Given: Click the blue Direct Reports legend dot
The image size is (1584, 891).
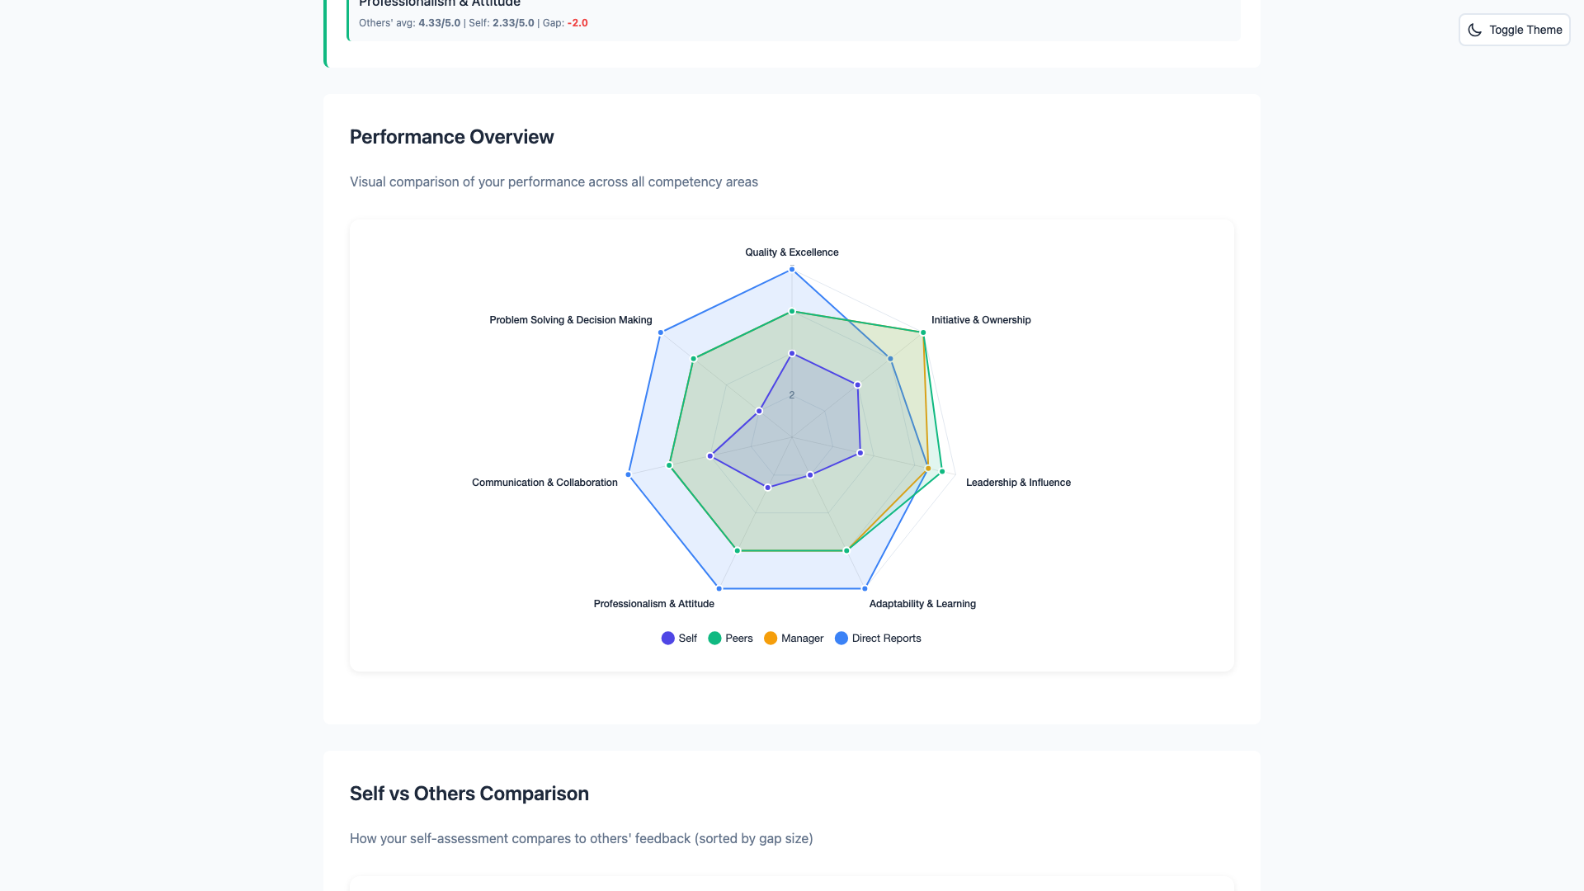Looking at the screenshot, I should pyautogui.click(x=841, y=638).
